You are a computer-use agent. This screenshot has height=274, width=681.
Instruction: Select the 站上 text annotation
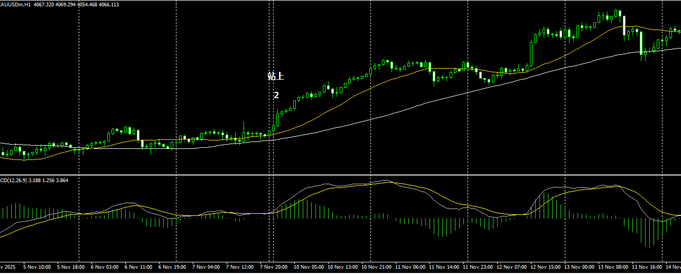(x=275, y=77)
